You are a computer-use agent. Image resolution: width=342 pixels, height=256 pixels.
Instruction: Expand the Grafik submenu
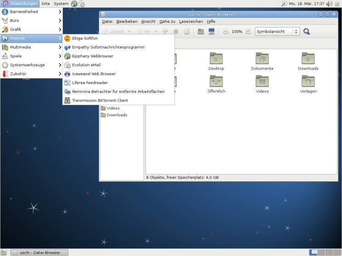(x=31, y=29)
